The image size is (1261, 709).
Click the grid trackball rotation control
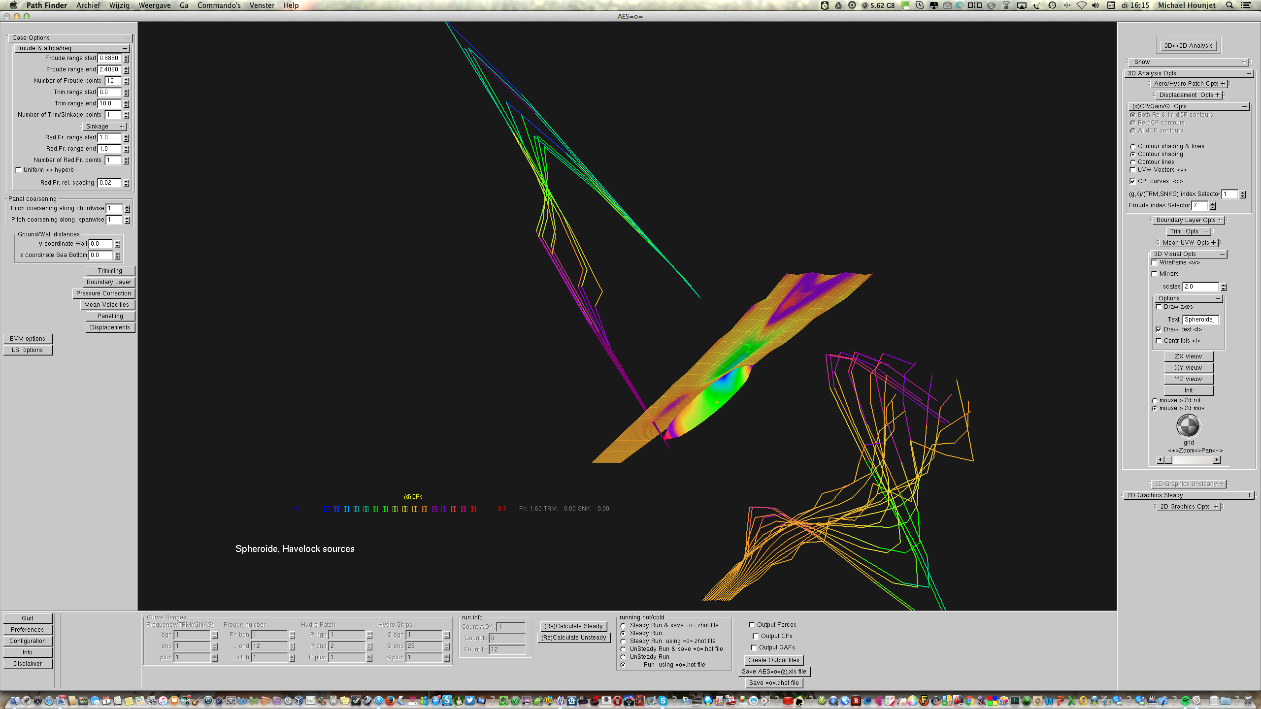[1188, 426]
